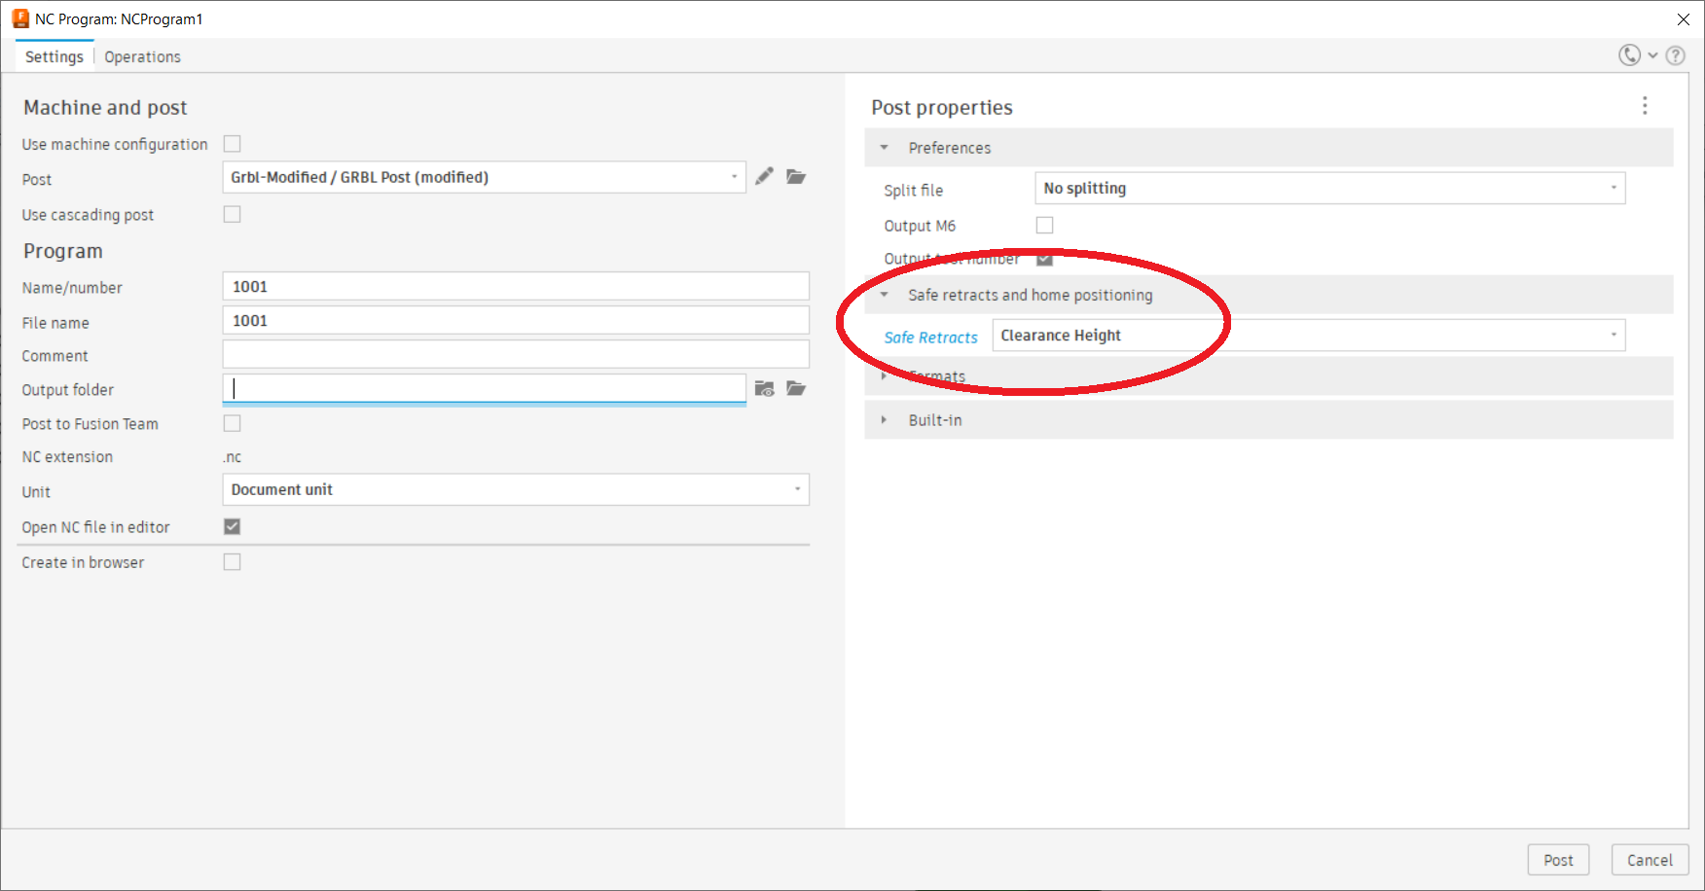Image resolution: width=1705 pixels, height=891 pixels.
Task: Toggle the Output M6 checkbox
Action: [1044, 225]
